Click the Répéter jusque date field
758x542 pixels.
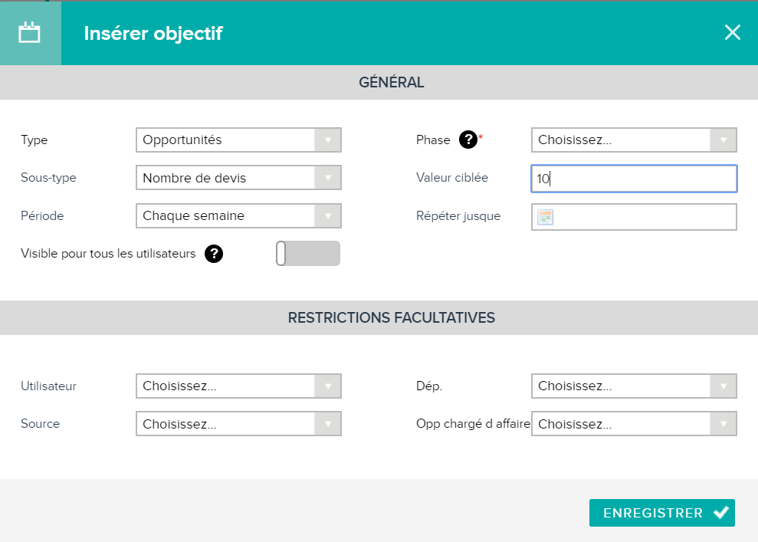pyautogui.click(x=634, y=217)
